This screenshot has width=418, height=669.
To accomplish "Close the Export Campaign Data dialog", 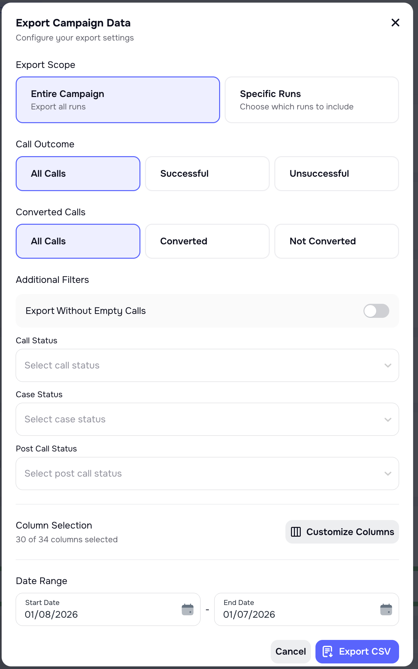I will [395, 23].
